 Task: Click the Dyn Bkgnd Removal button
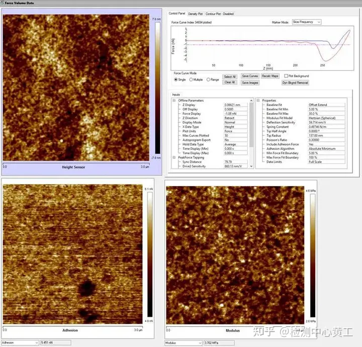[x=295, y=82]
